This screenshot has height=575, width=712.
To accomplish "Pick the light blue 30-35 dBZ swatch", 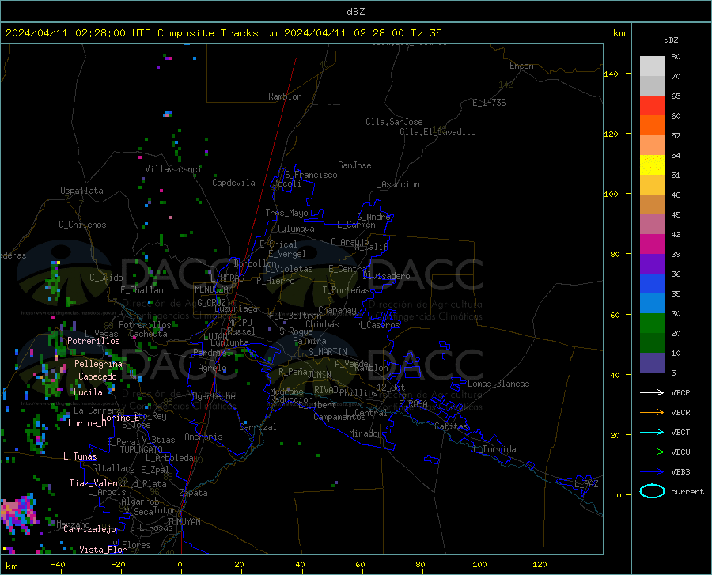I will tap(652, 304).
